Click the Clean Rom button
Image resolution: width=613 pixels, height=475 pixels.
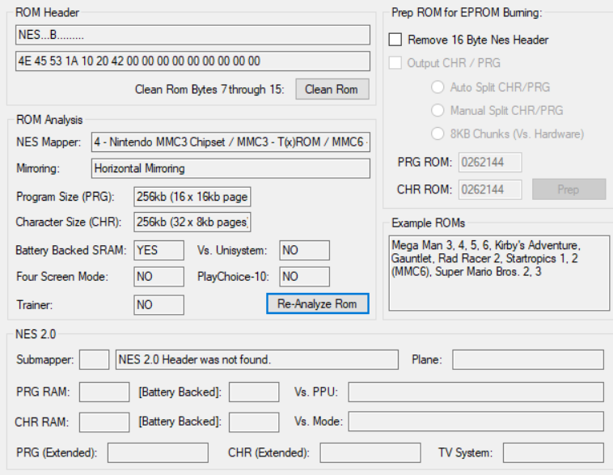pos(332,89)
